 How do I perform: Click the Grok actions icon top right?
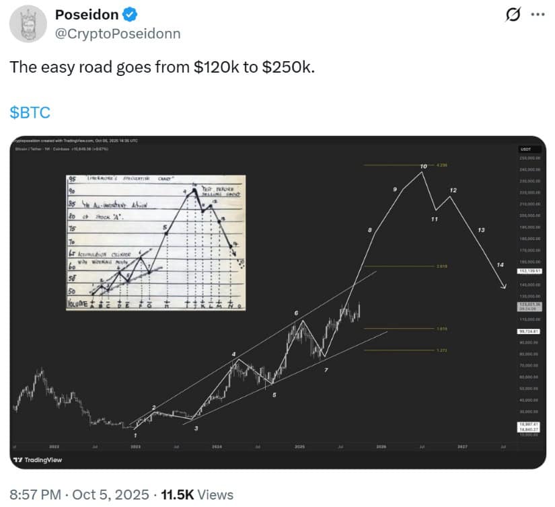(513, 13)
